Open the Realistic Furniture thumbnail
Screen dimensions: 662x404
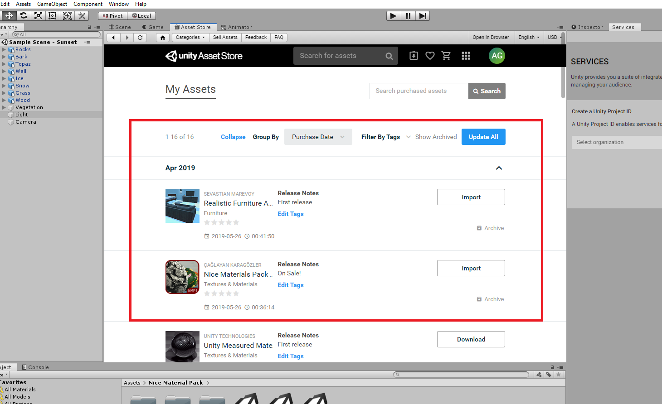pyautogui.click(x=182, y=206)
